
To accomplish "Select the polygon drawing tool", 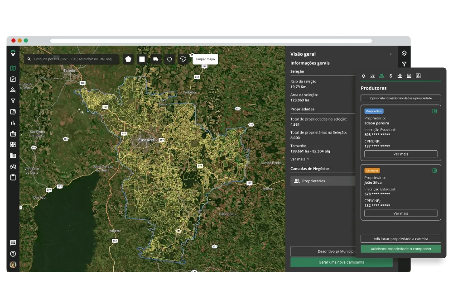I will click(129, 59).
